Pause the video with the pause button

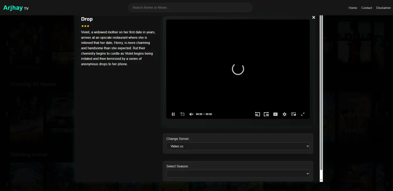click(x=173, y=114)
